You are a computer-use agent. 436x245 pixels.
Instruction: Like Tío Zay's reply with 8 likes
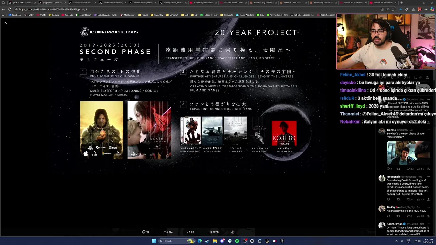pos(408,216)
